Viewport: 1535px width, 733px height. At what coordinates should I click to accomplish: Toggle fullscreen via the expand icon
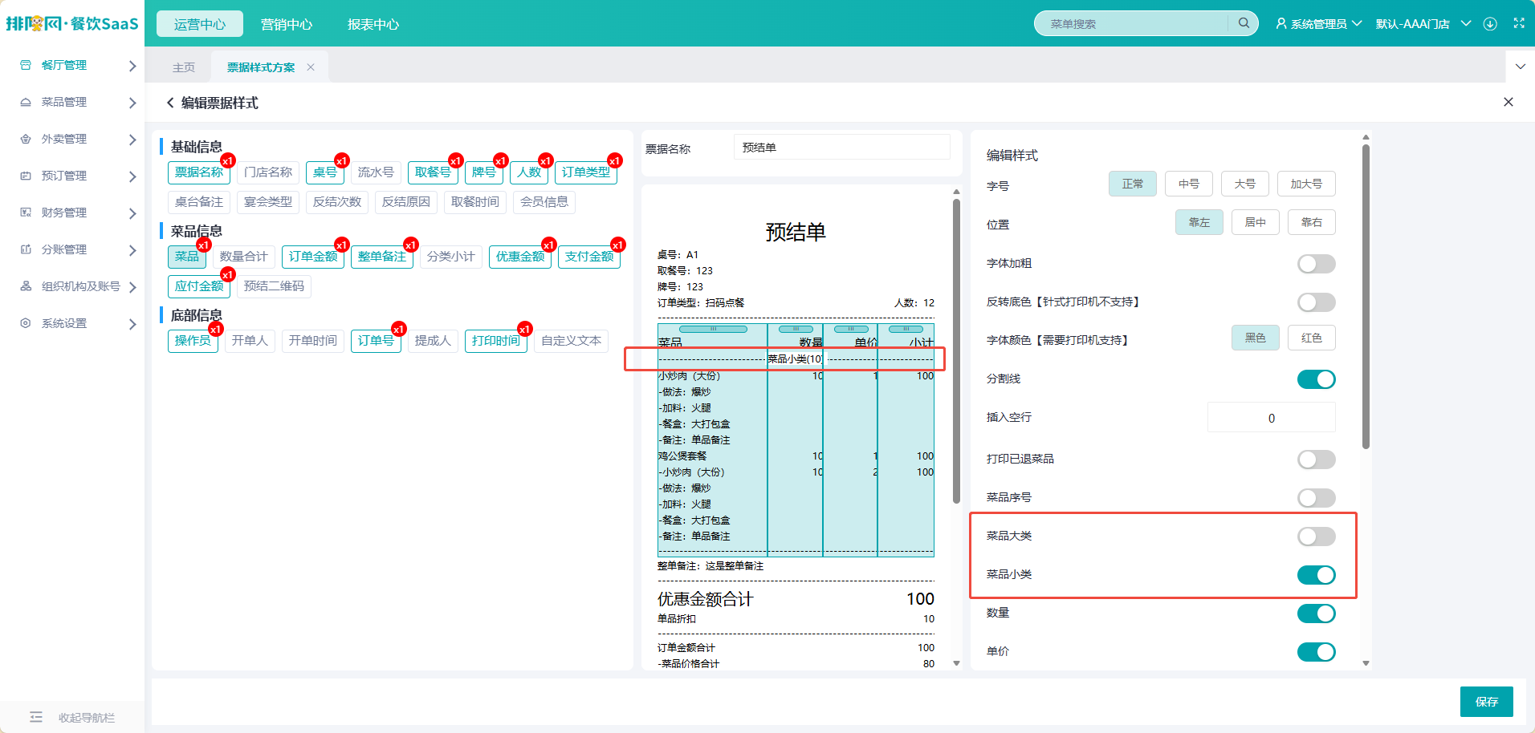coord(1519,23)
